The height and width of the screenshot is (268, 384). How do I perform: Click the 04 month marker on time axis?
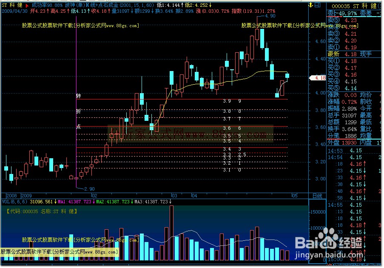coord(194,196)
